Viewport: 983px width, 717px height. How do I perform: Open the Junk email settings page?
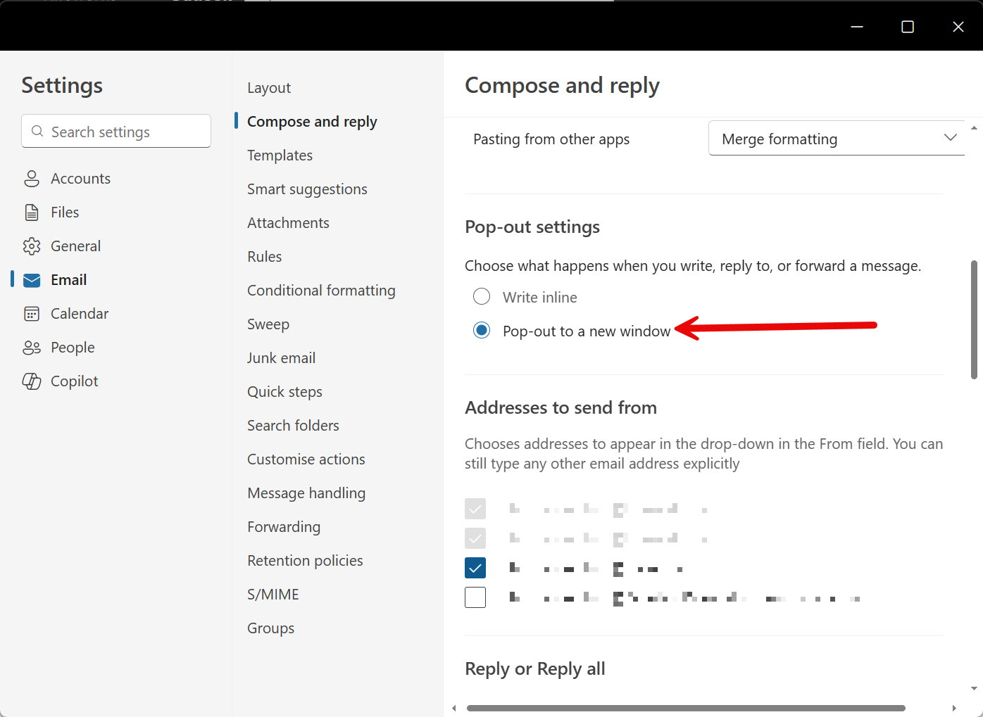coord(281,358)
